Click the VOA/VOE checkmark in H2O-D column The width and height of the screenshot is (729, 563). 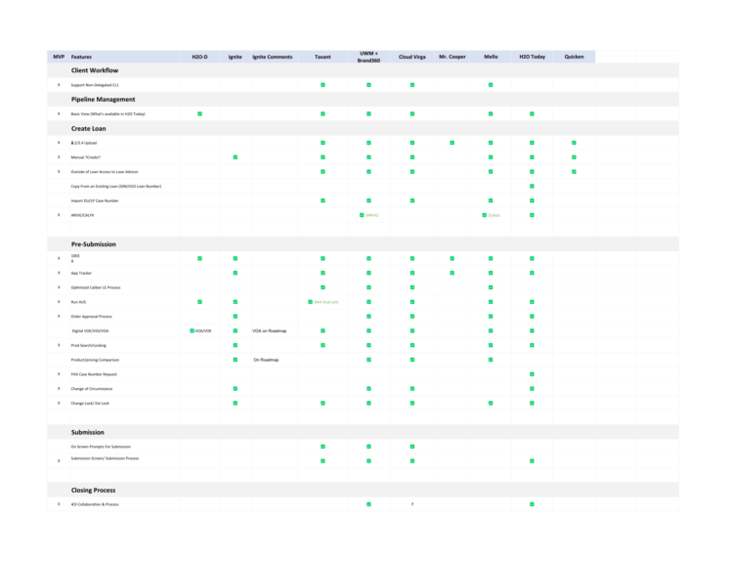pyautogui.click(x=193, y=331)
